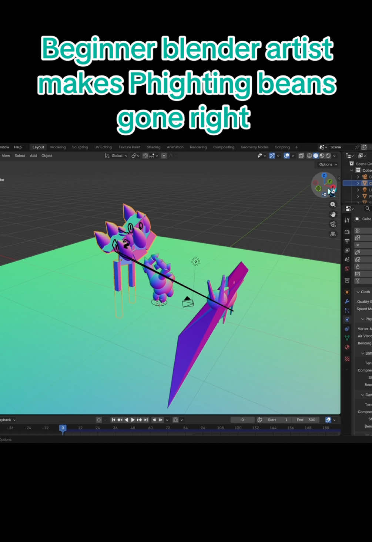Open the Object Constraints tab icon

coord(347,329)
